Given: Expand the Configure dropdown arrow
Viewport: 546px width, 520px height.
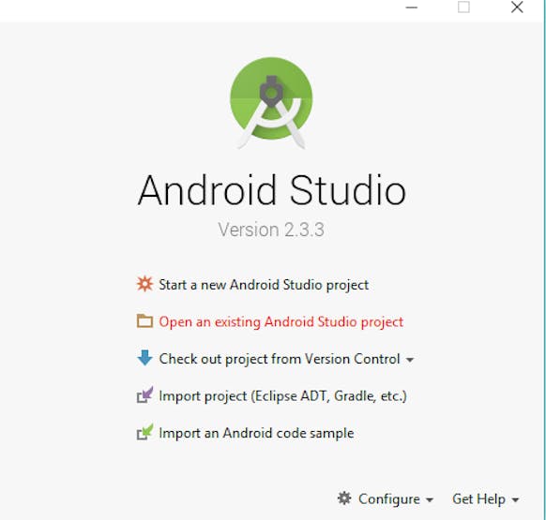Looking at the screenshot, I should coord(430,500).
